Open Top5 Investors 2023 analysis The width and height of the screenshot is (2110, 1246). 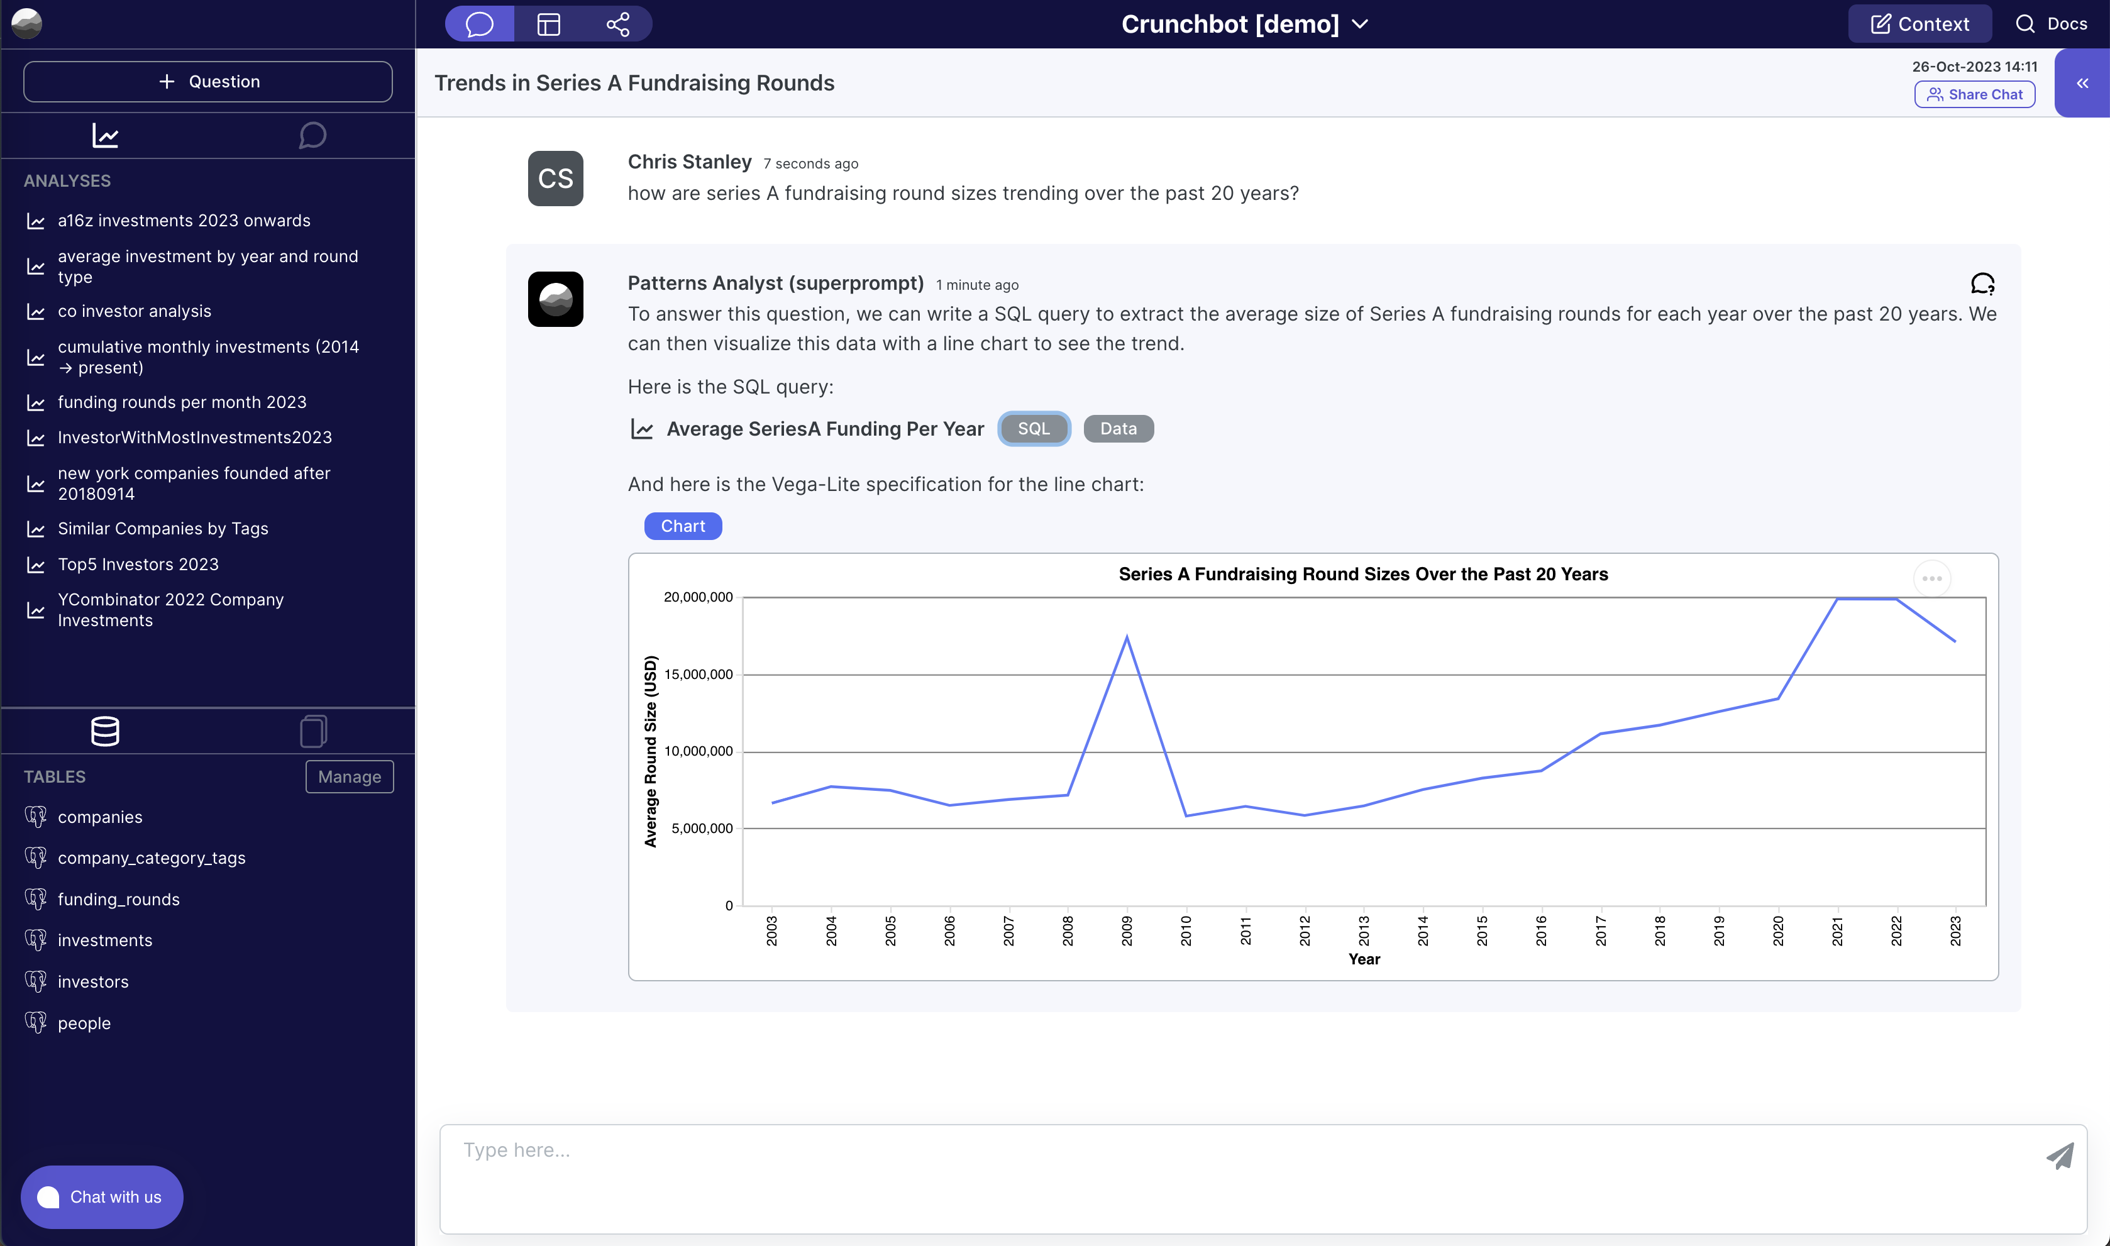138,565
